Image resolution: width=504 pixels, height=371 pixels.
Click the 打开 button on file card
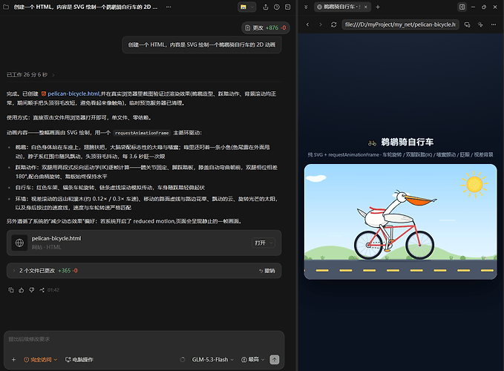pos(260,243)
